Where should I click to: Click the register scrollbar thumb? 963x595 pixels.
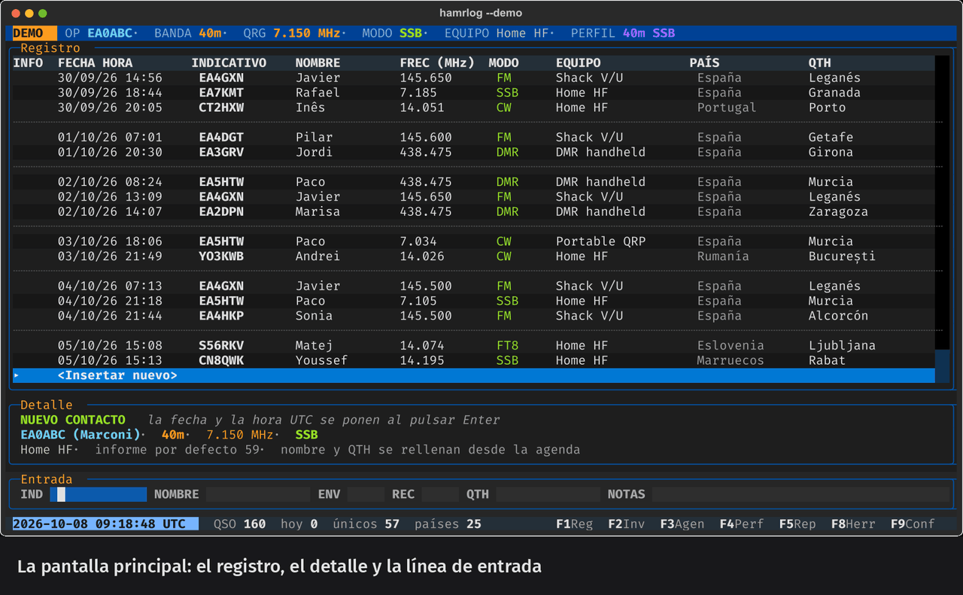(942, 366)
